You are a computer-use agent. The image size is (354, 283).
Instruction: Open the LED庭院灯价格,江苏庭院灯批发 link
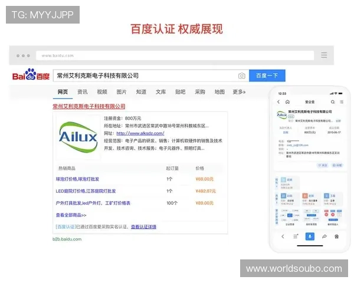point(86,191)
